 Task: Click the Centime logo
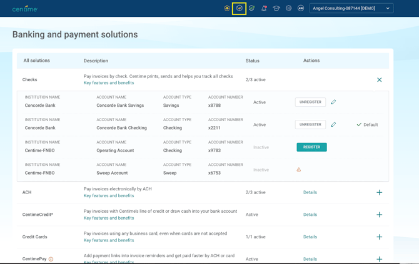coord(25,9)
